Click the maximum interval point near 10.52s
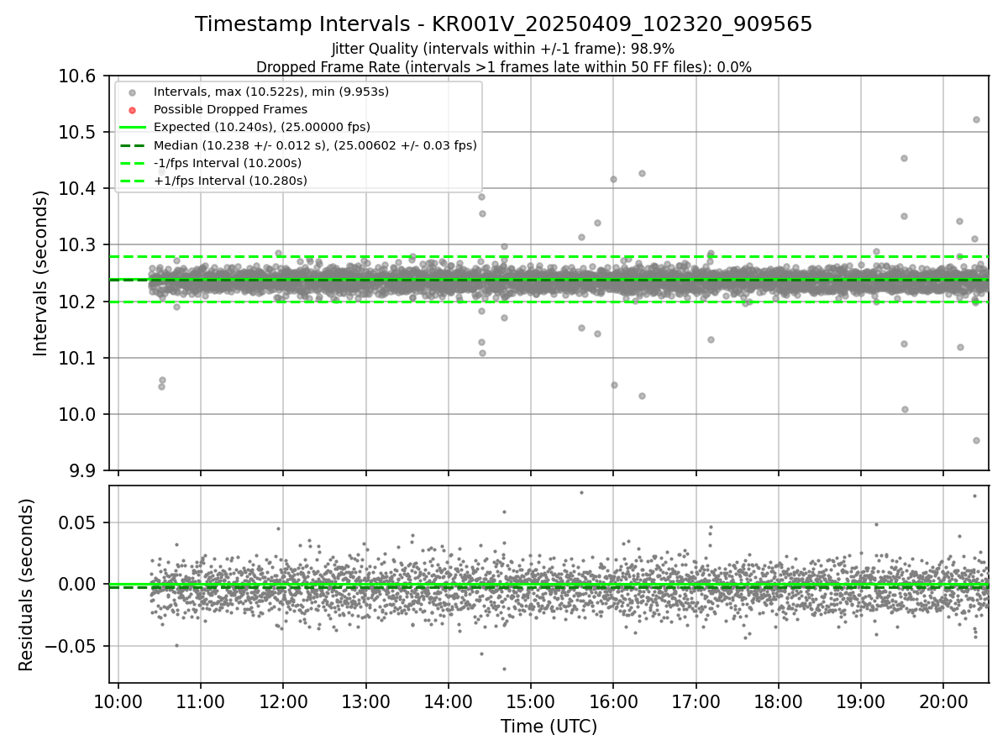This screenshot has height=756, width=1008. pyautogui.click(x=976, y=119)
